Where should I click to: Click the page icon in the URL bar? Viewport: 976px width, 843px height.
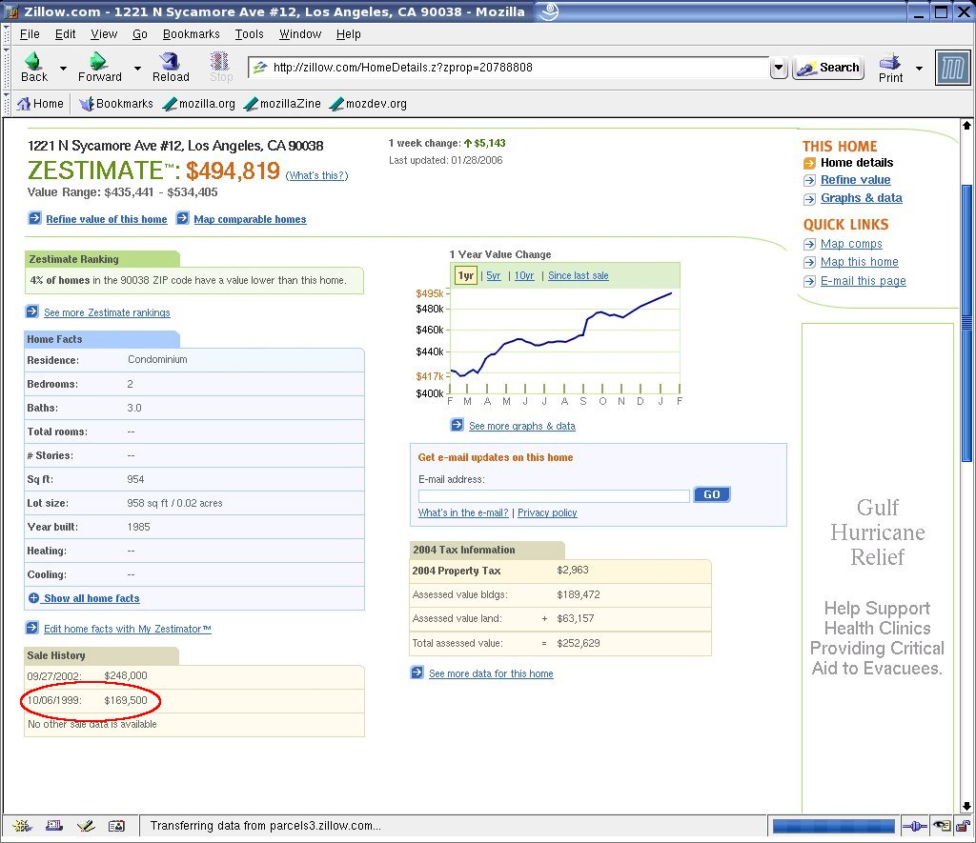click(260, 68)
